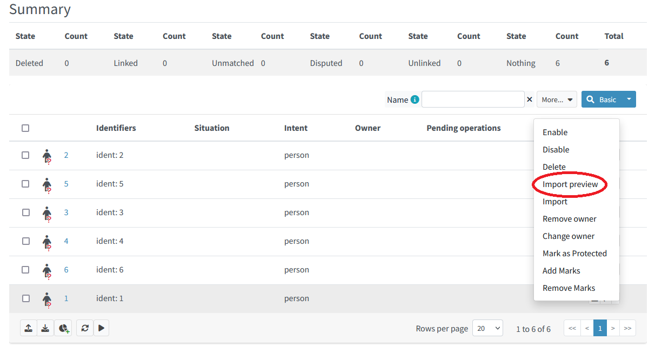The height and width of the screenshot is (353, 655).
Task: Open identifier link 5
Action: (66, 184)
